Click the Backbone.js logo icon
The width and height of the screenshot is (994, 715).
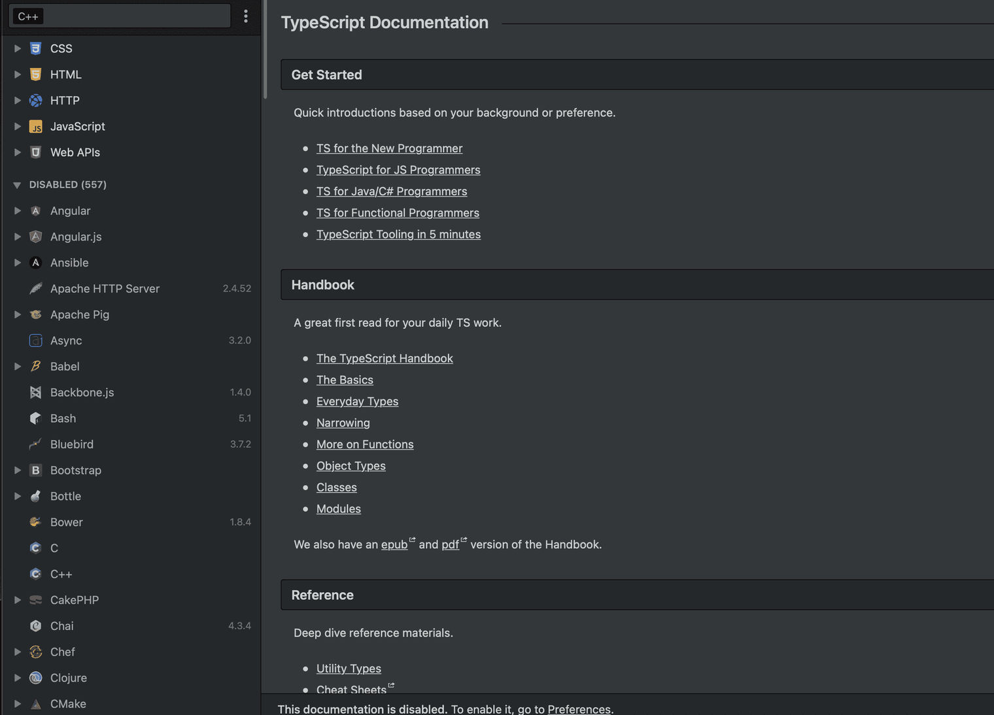(x=36, y=392)
